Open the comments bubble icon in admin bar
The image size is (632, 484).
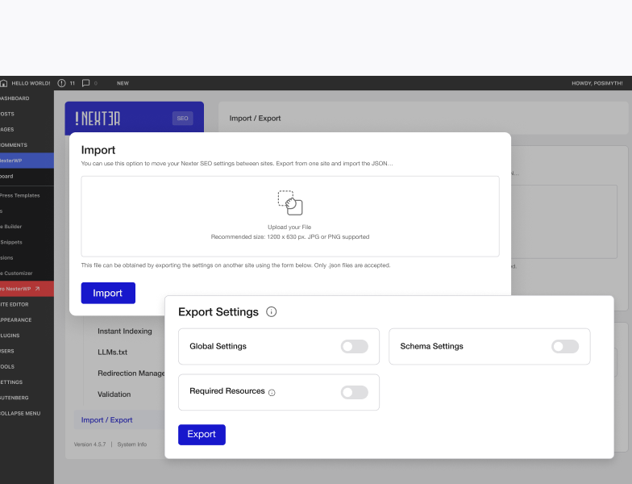point(85,83)
